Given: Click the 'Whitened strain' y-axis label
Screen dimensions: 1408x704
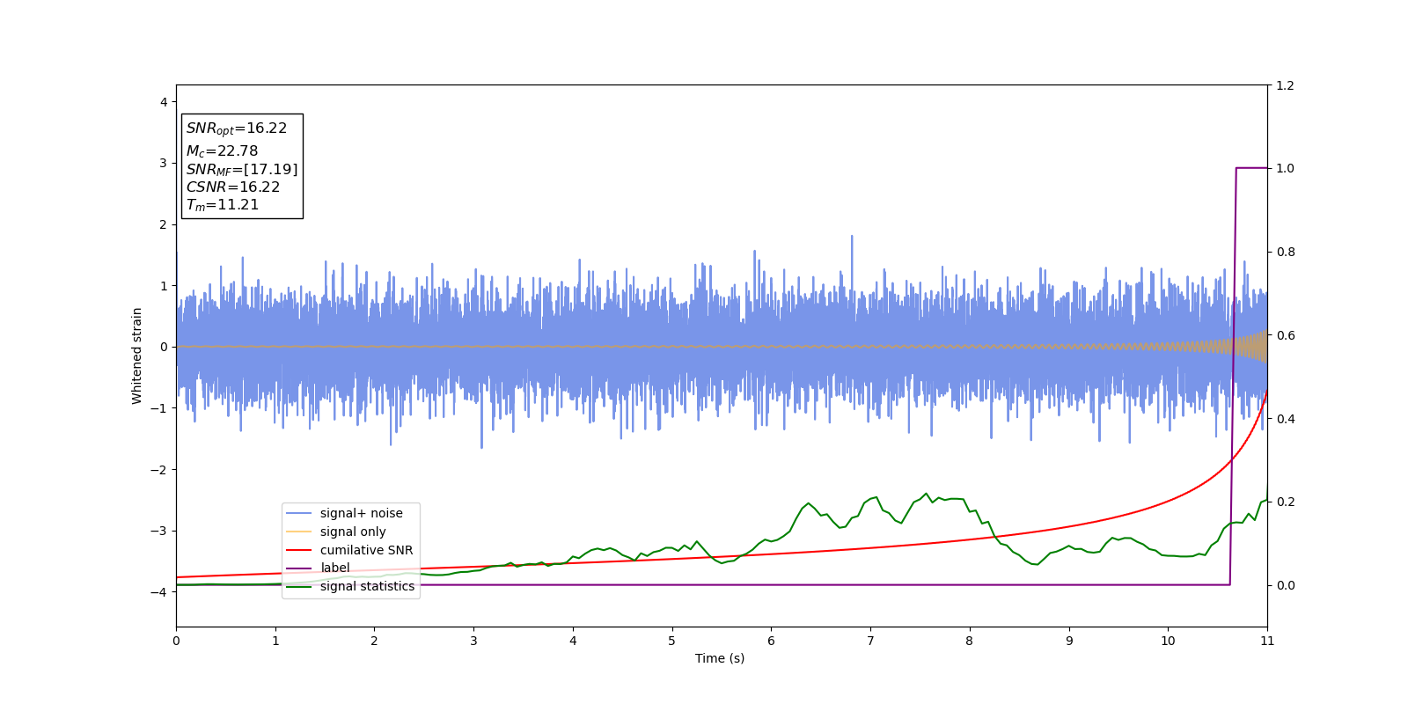Looking at the screenshot, I should click(137, 356).
